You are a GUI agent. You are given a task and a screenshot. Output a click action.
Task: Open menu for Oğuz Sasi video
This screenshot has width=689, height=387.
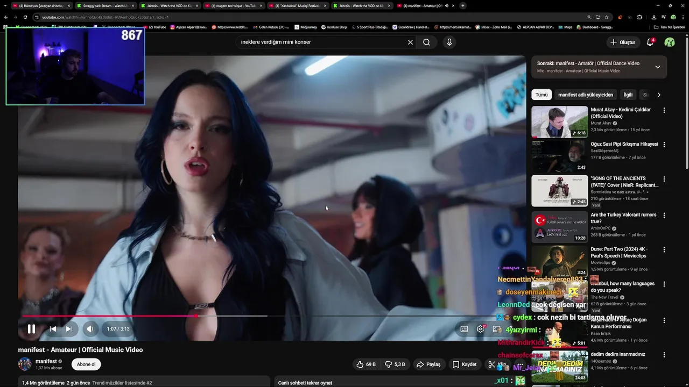tap(664, 145)
